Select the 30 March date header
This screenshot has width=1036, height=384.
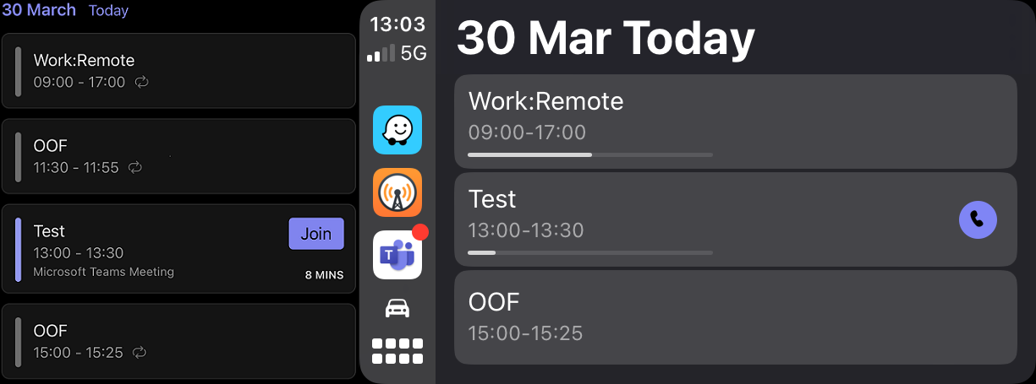coord(39,11)
